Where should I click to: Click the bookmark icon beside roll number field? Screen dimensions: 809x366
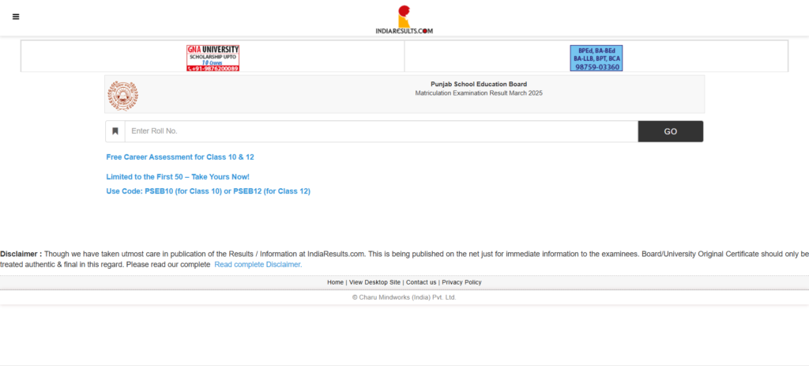click(x=115, y=131)
